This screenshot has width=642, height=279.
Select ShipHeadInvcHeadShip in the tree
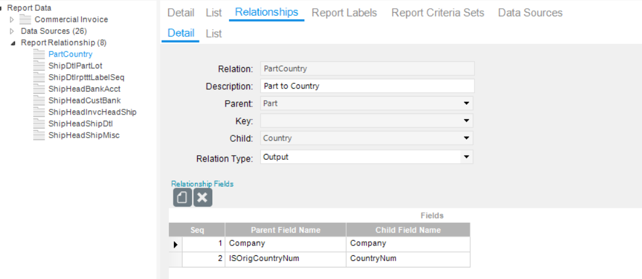tap(92, 112)
